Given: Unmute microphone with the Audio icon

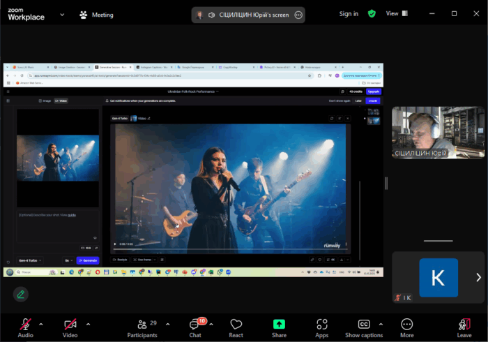Looking at the screenshot, I should pyautogui.click(x=25, y=325).
